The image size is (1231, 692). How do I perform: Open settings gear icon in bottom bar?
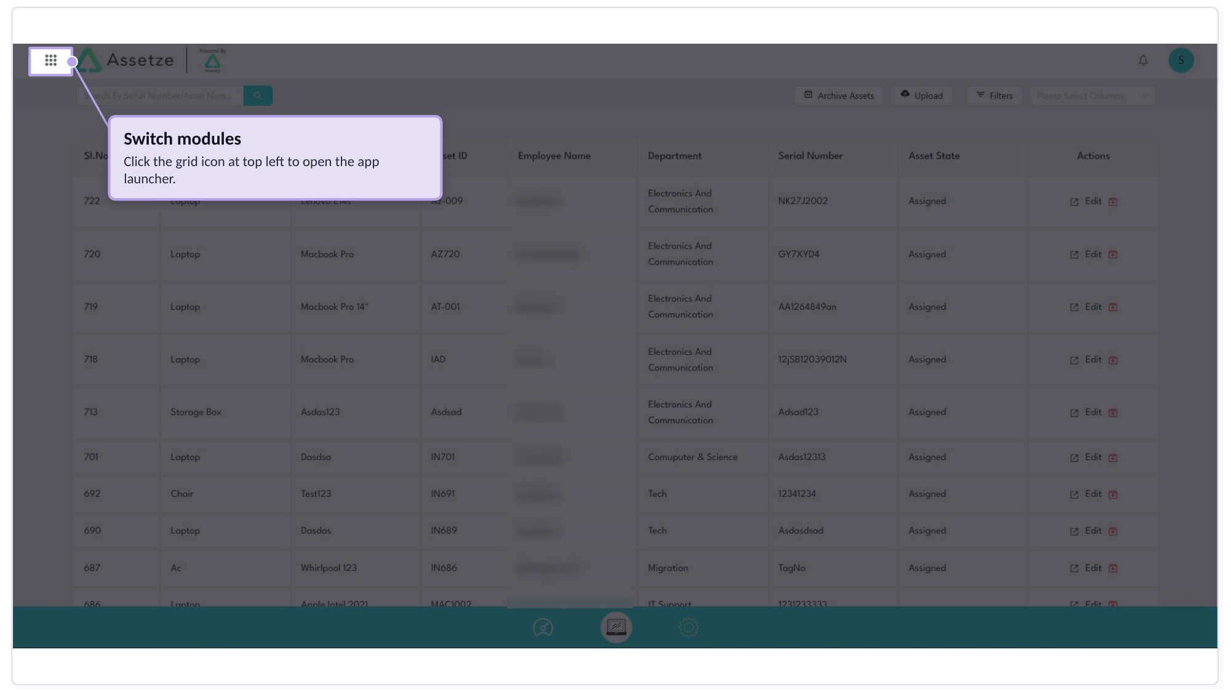click(x=688, y=627)
